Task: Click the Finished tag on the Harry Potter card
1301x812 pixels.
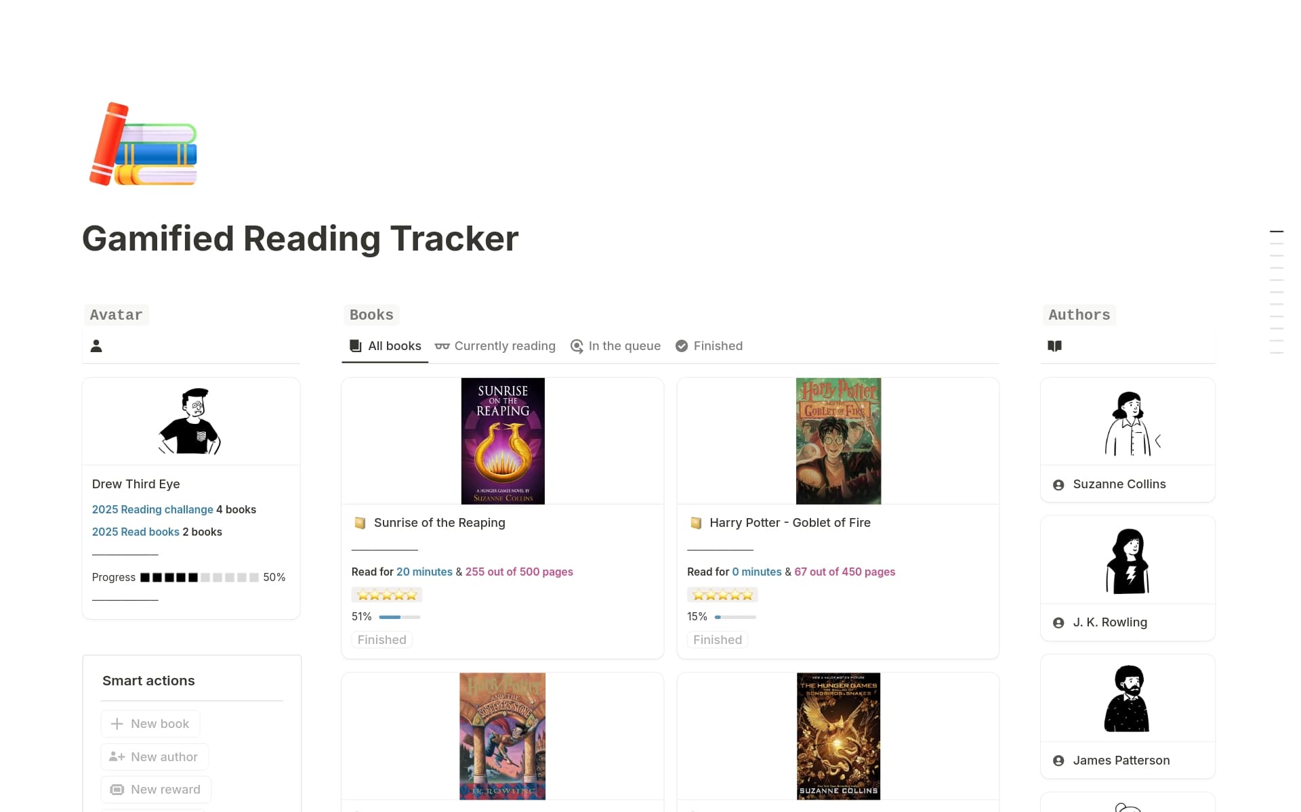Action: (x=717, y=639)
